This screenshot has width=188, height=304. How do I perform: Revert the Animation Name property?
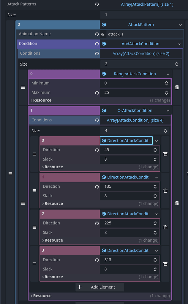tap(97, 34)
